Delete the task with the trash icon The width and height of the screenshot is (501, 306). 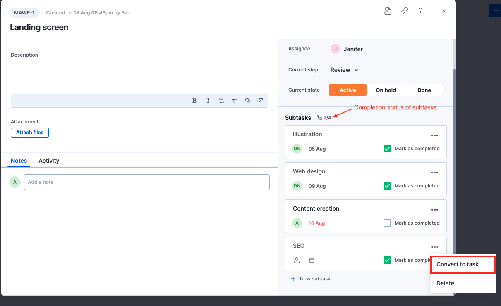420,11
